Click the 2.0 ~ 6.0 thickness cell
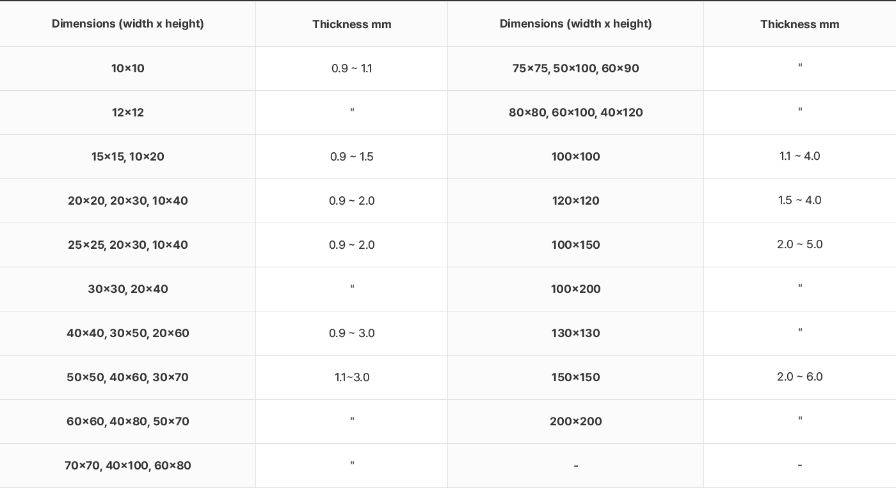 click(x=799, y=377)
